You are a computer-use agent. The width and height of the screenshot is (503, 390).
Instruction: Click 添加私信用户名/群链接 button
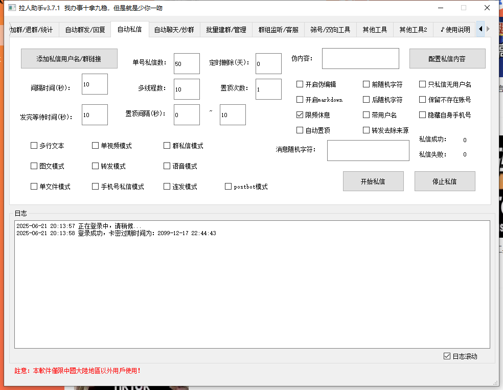coord(69,59)
